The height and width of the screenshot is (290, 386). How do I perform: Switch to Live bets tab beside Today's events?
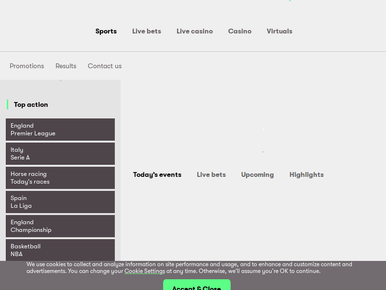pyautogui.click(x=211, y=175)
